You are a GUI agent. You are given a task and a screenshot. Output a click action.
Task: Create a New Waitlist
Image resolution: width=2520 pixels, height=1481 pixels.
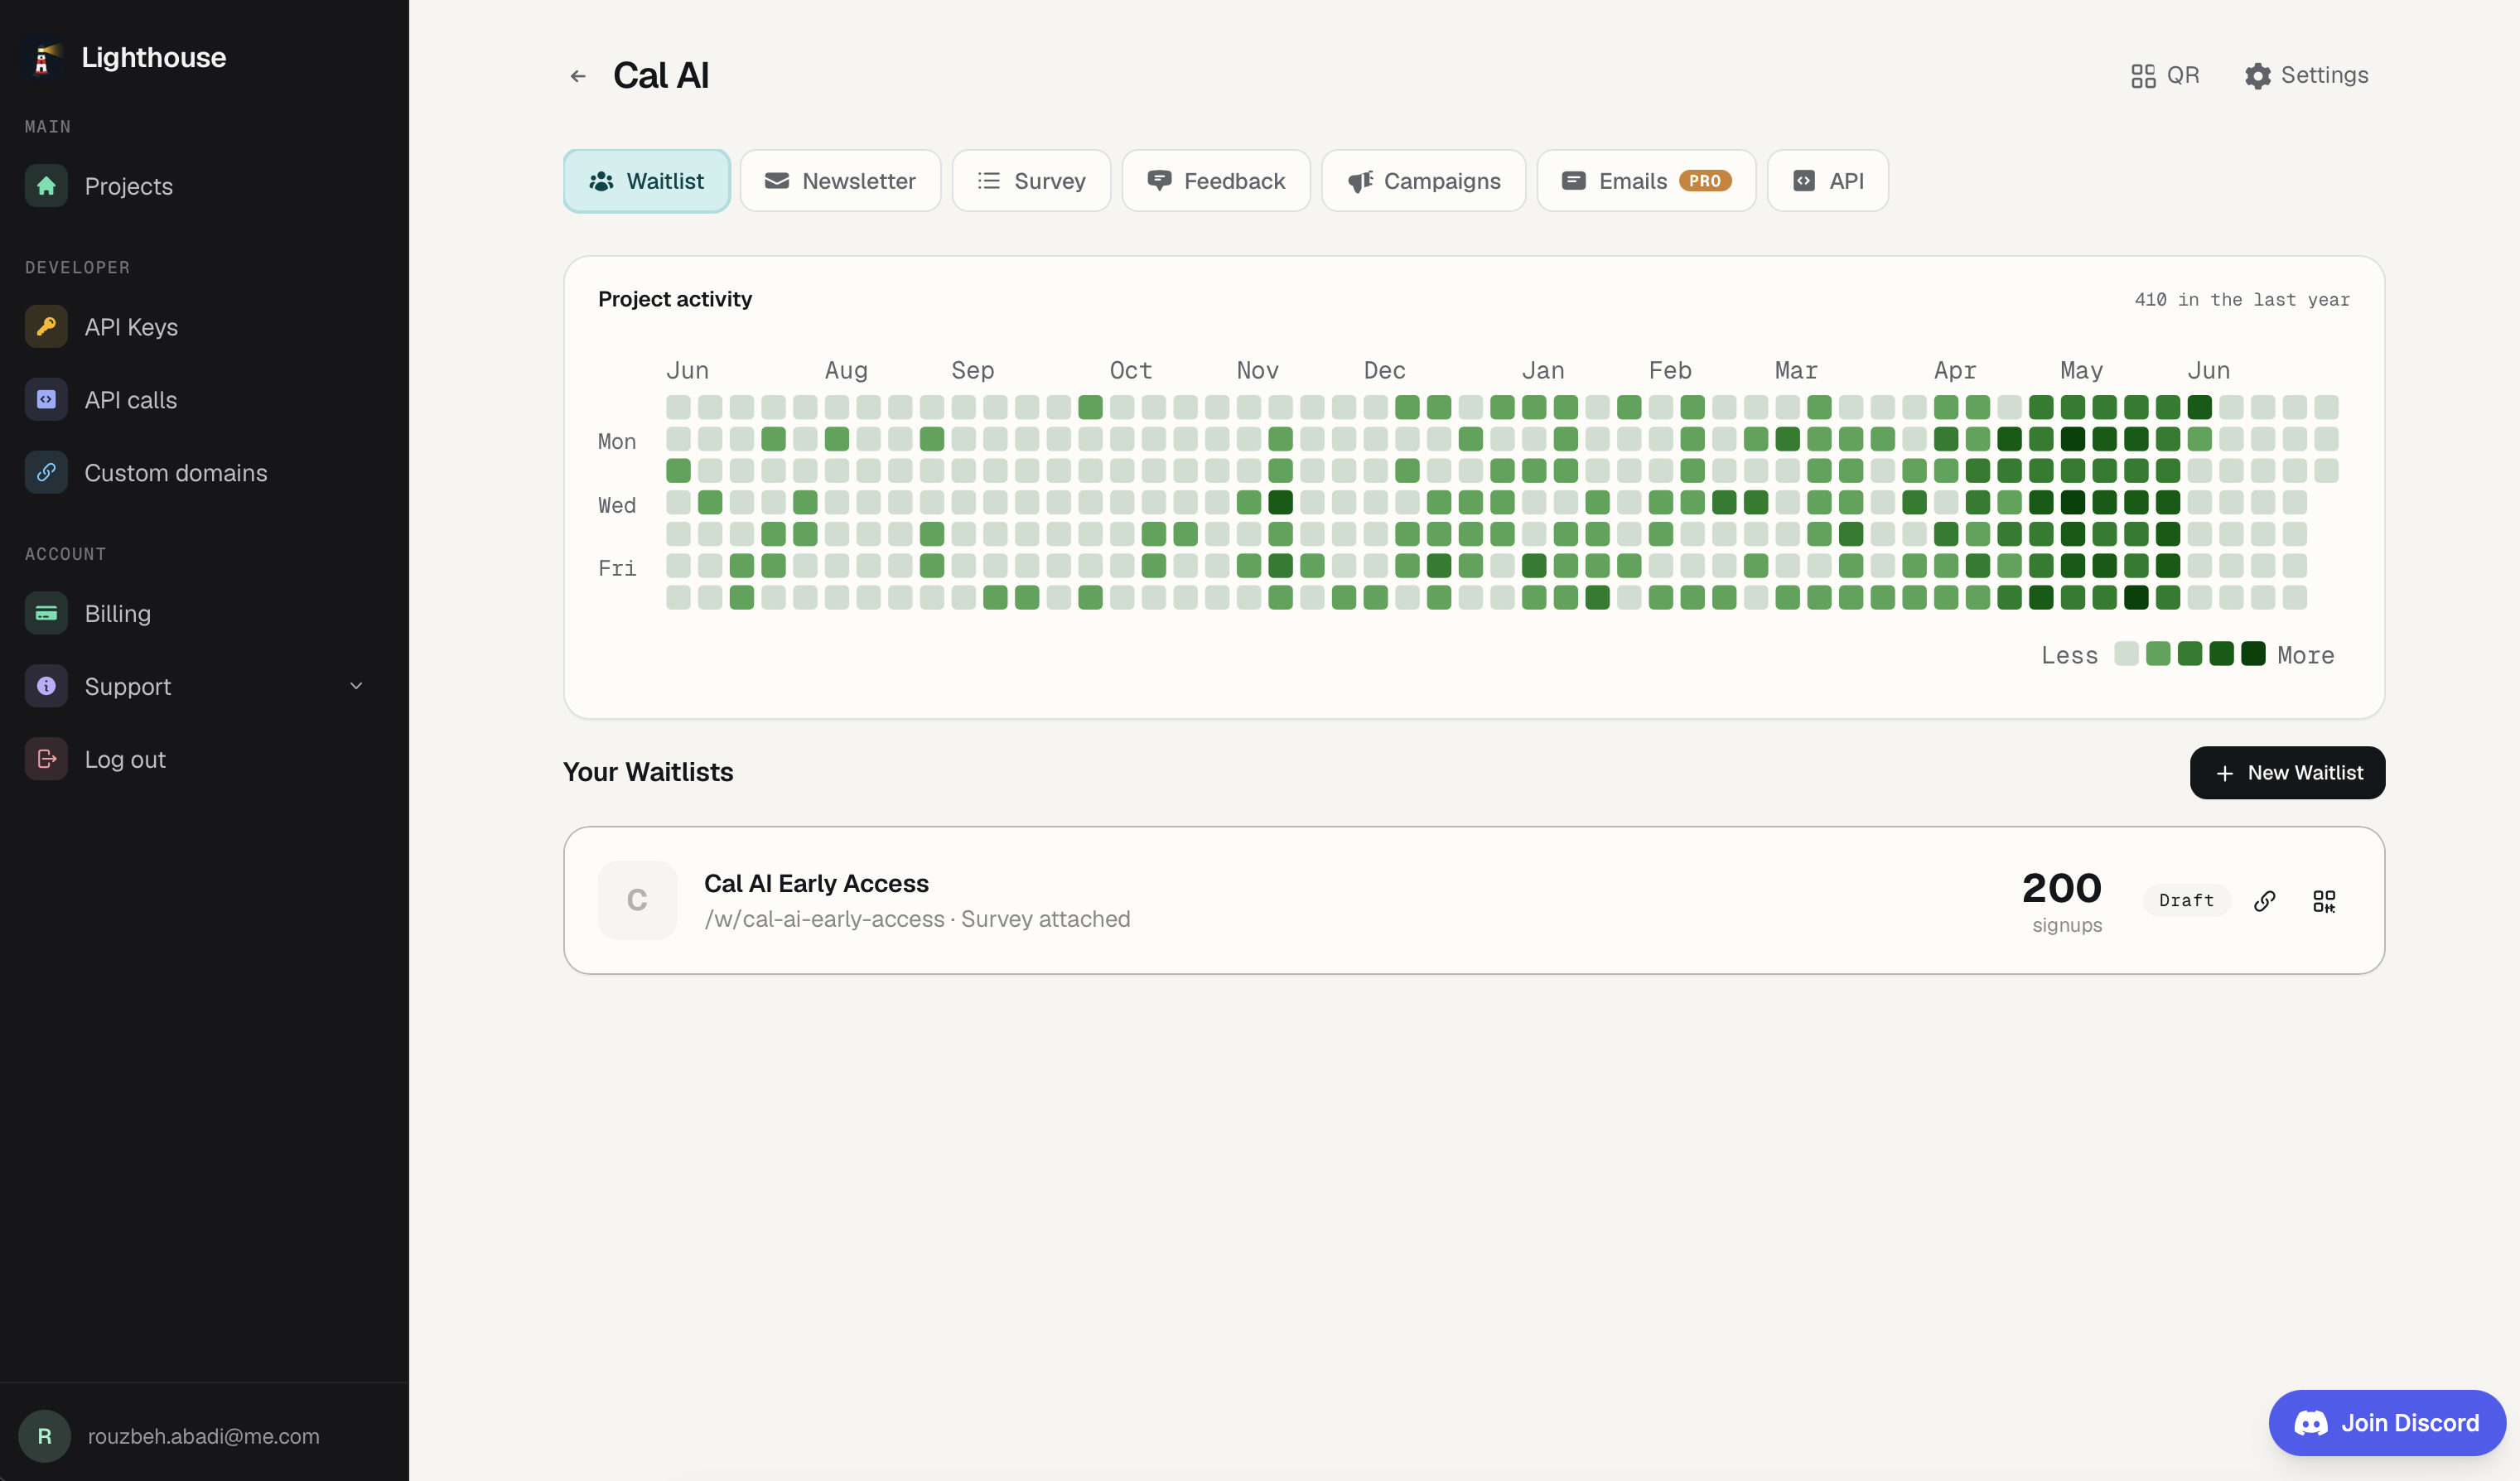(x=2287, y=773)
